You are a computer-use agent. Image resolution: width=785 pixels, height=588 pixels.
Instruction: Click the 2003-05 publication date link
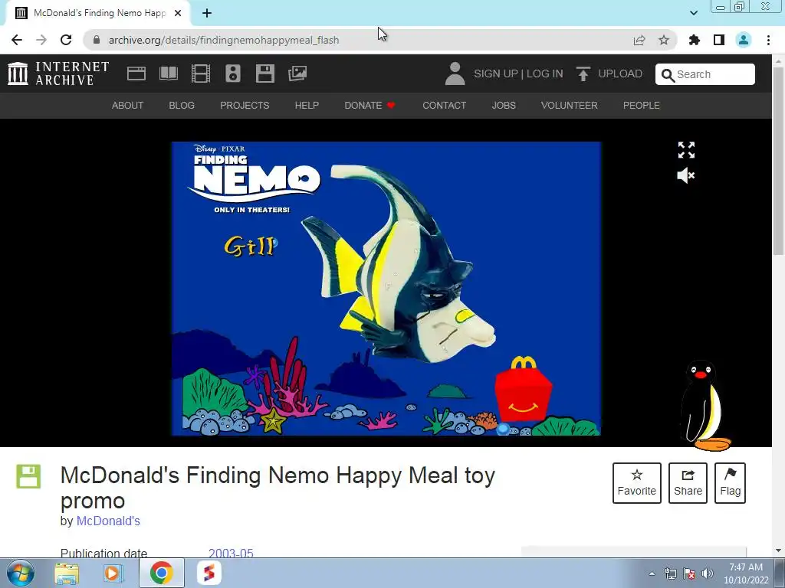pyautogui.click(x=231, y=553)
